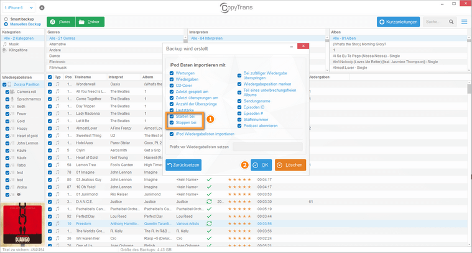
Task: Click sync status icon of Freedom
Action: pyautogui.click(x=209, y=224)
